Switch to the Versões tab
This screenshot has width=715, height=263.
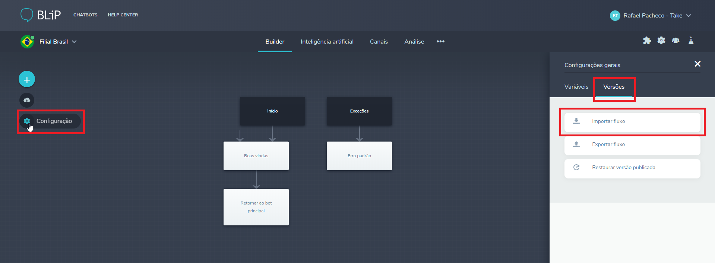(x=614, y=87)
